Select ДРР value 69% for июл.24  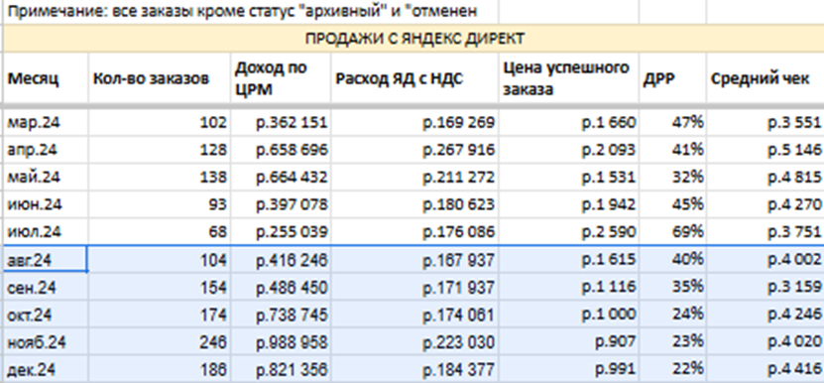pos(672,232)
